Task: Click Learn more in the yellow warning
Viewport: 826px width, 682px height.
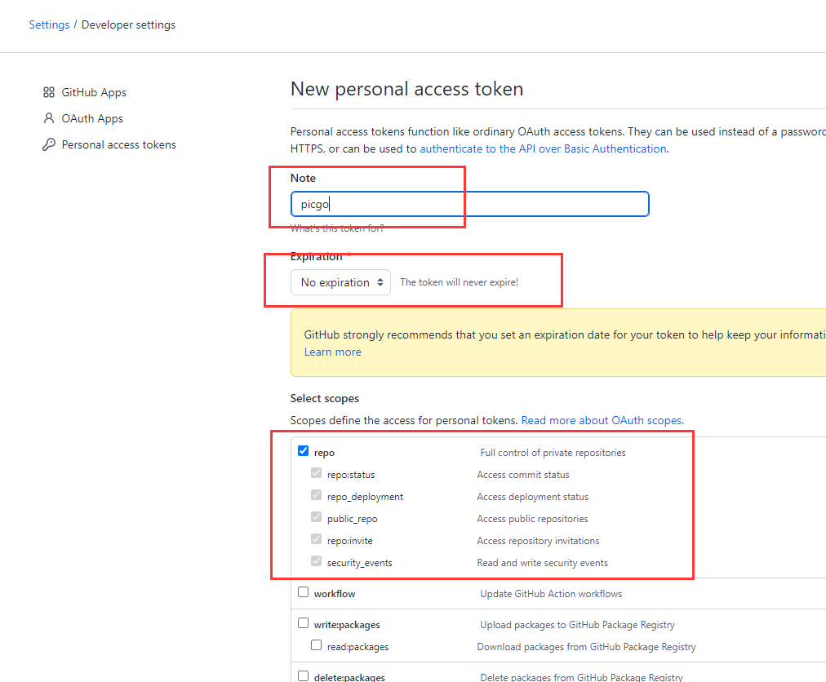Action: [333, 352]
